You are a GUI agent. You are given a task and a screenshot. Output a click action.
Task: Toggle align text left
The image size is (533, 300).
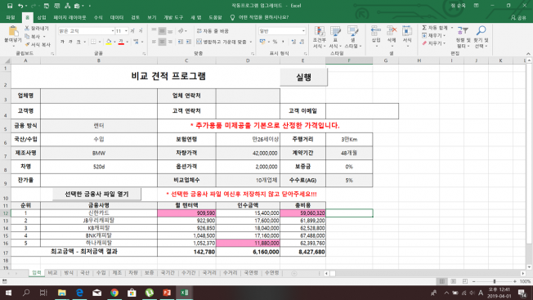point(154,42)
